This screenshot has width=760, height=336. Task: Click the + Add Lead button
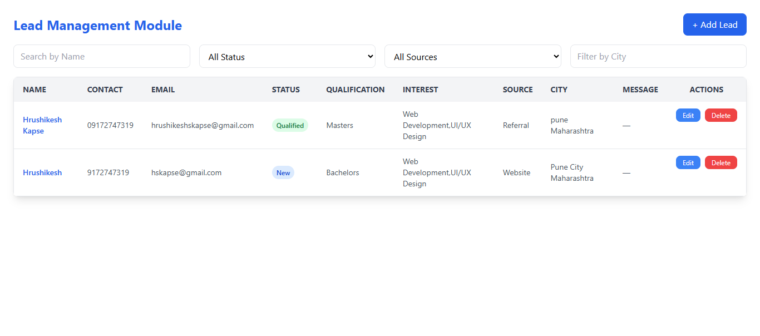[x=714, y=24]
